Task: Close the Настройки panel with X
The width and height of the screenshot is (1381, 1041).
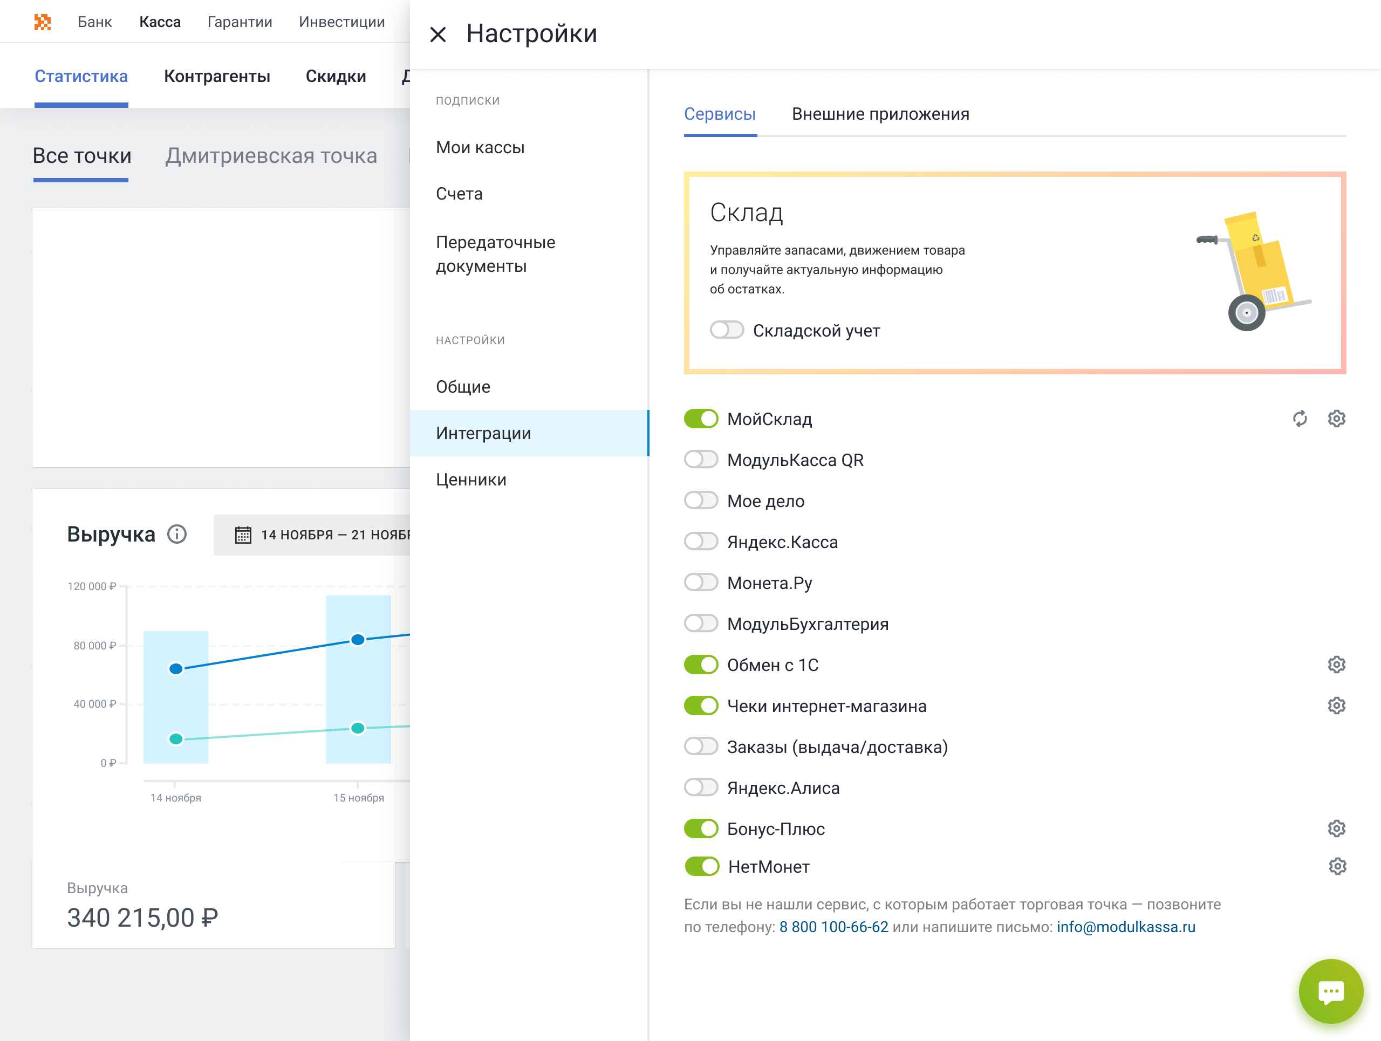Action: click(438, 35)
